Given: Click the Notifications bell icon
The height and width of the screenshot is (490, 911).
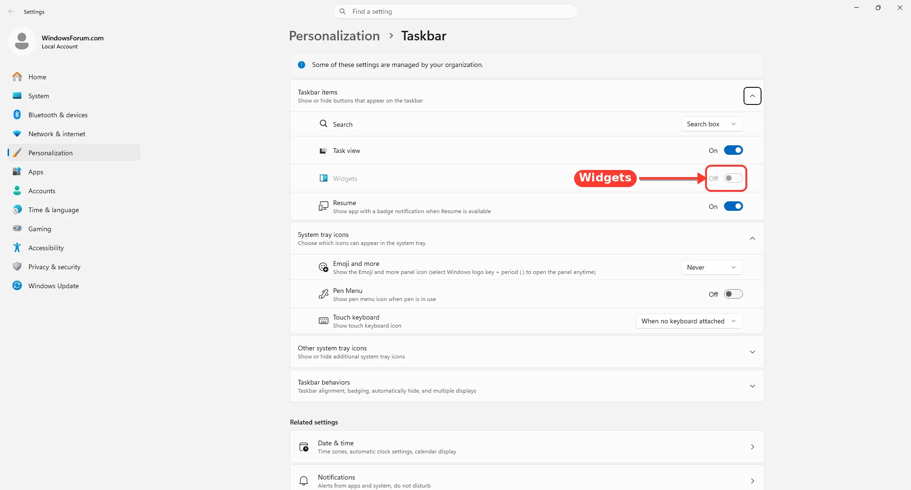Looking at the screenshot, I should [x=304, y=481].
